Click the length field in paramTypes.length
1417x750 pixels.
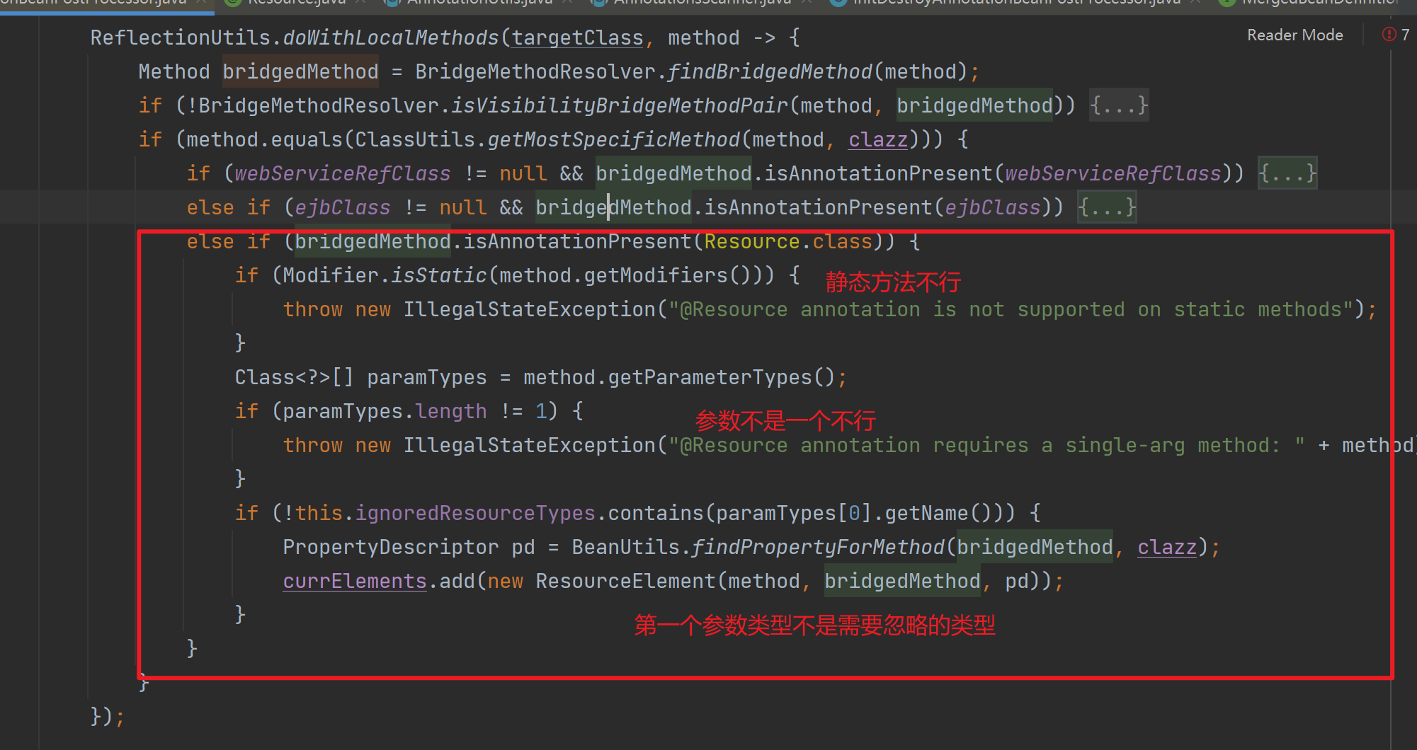click(451, 411)
